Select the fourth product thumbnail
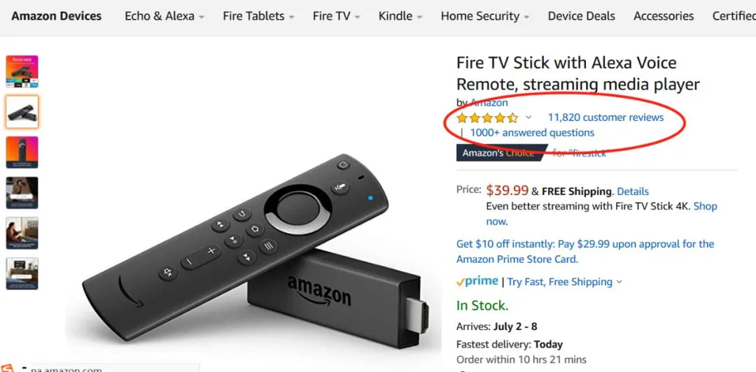Screen dimensions: 756x372 click(x=22, y=193)
